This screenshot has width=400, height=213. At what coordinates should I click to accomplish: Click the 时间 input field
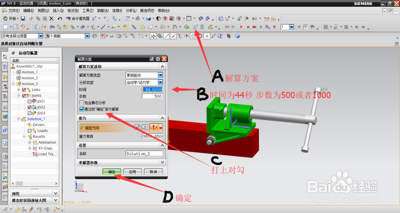[x=152, y=90]
